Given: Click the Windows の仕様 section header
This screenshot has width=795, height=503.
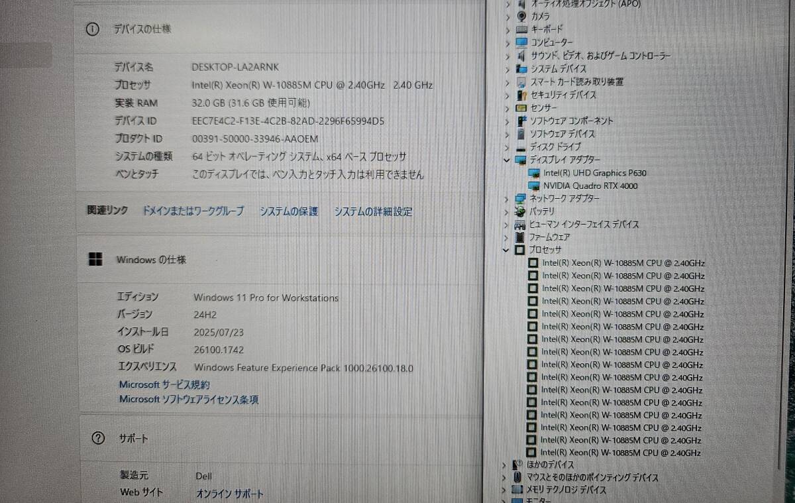Looking at the screenshot, I should click(151, 260).
